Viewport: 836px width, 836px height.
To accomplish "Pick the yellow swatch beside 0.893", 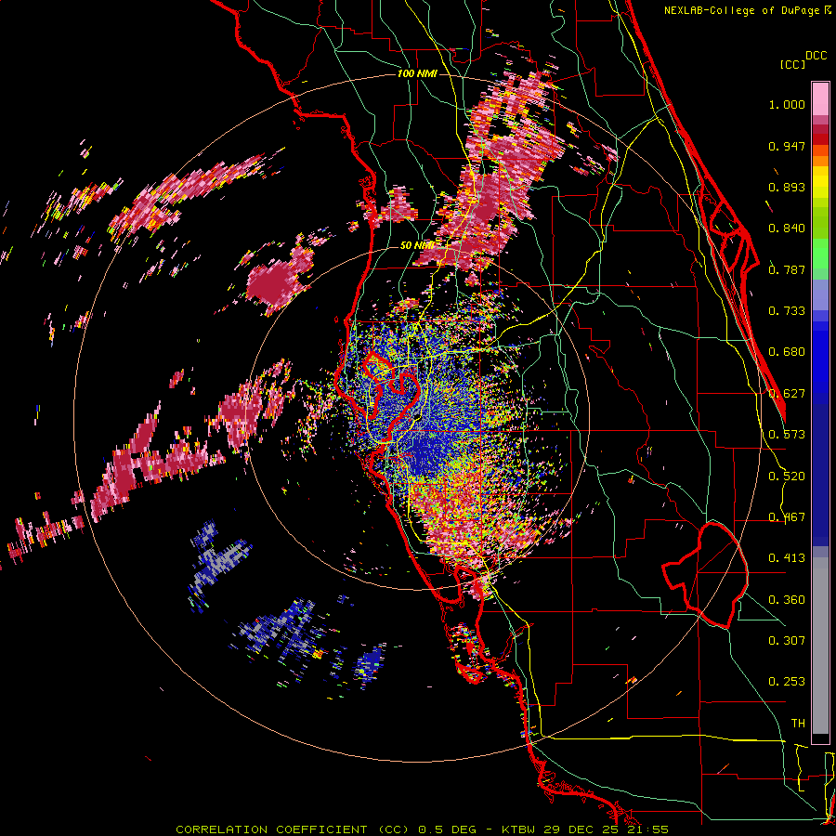I will click(x=820, y=187).
